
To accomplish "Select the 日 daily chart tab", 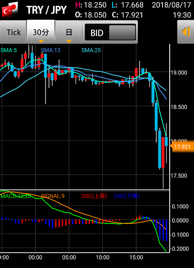I will click(69, 32).
